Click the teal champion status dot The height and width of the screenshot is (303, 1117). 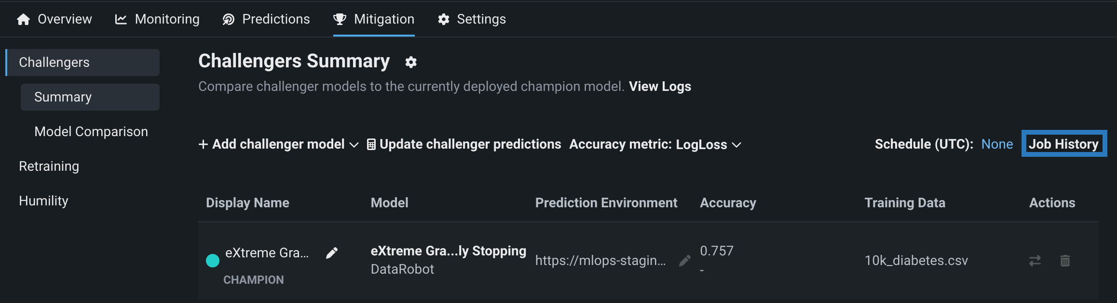[213, 261]
